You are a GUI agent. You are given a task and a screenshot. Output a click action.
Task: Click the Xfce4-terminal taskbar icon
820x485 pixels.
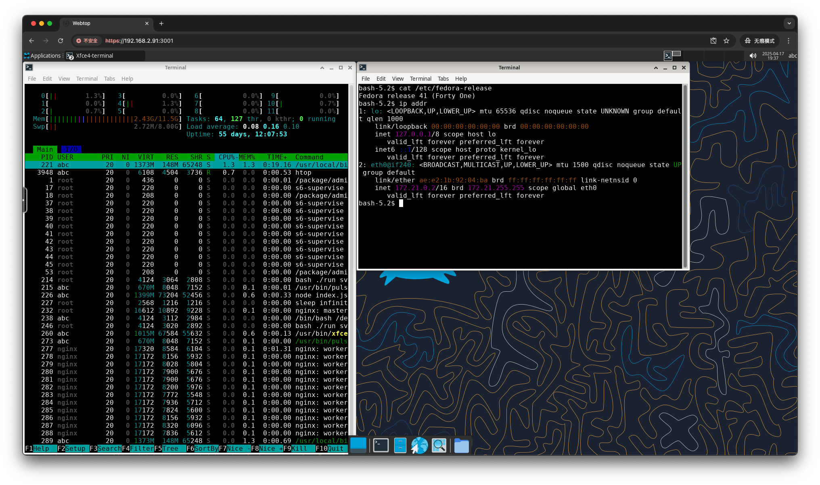70,56
